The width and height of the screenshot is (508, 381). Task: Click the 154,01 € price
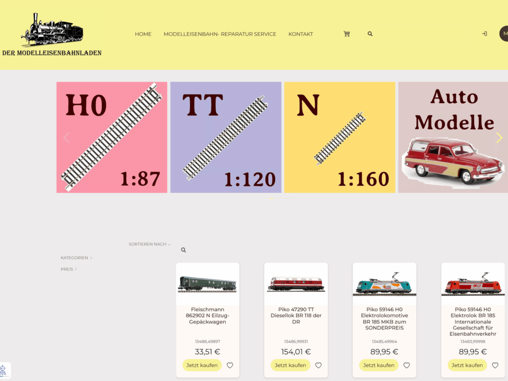pyautogui.click(x=296, y=352)
